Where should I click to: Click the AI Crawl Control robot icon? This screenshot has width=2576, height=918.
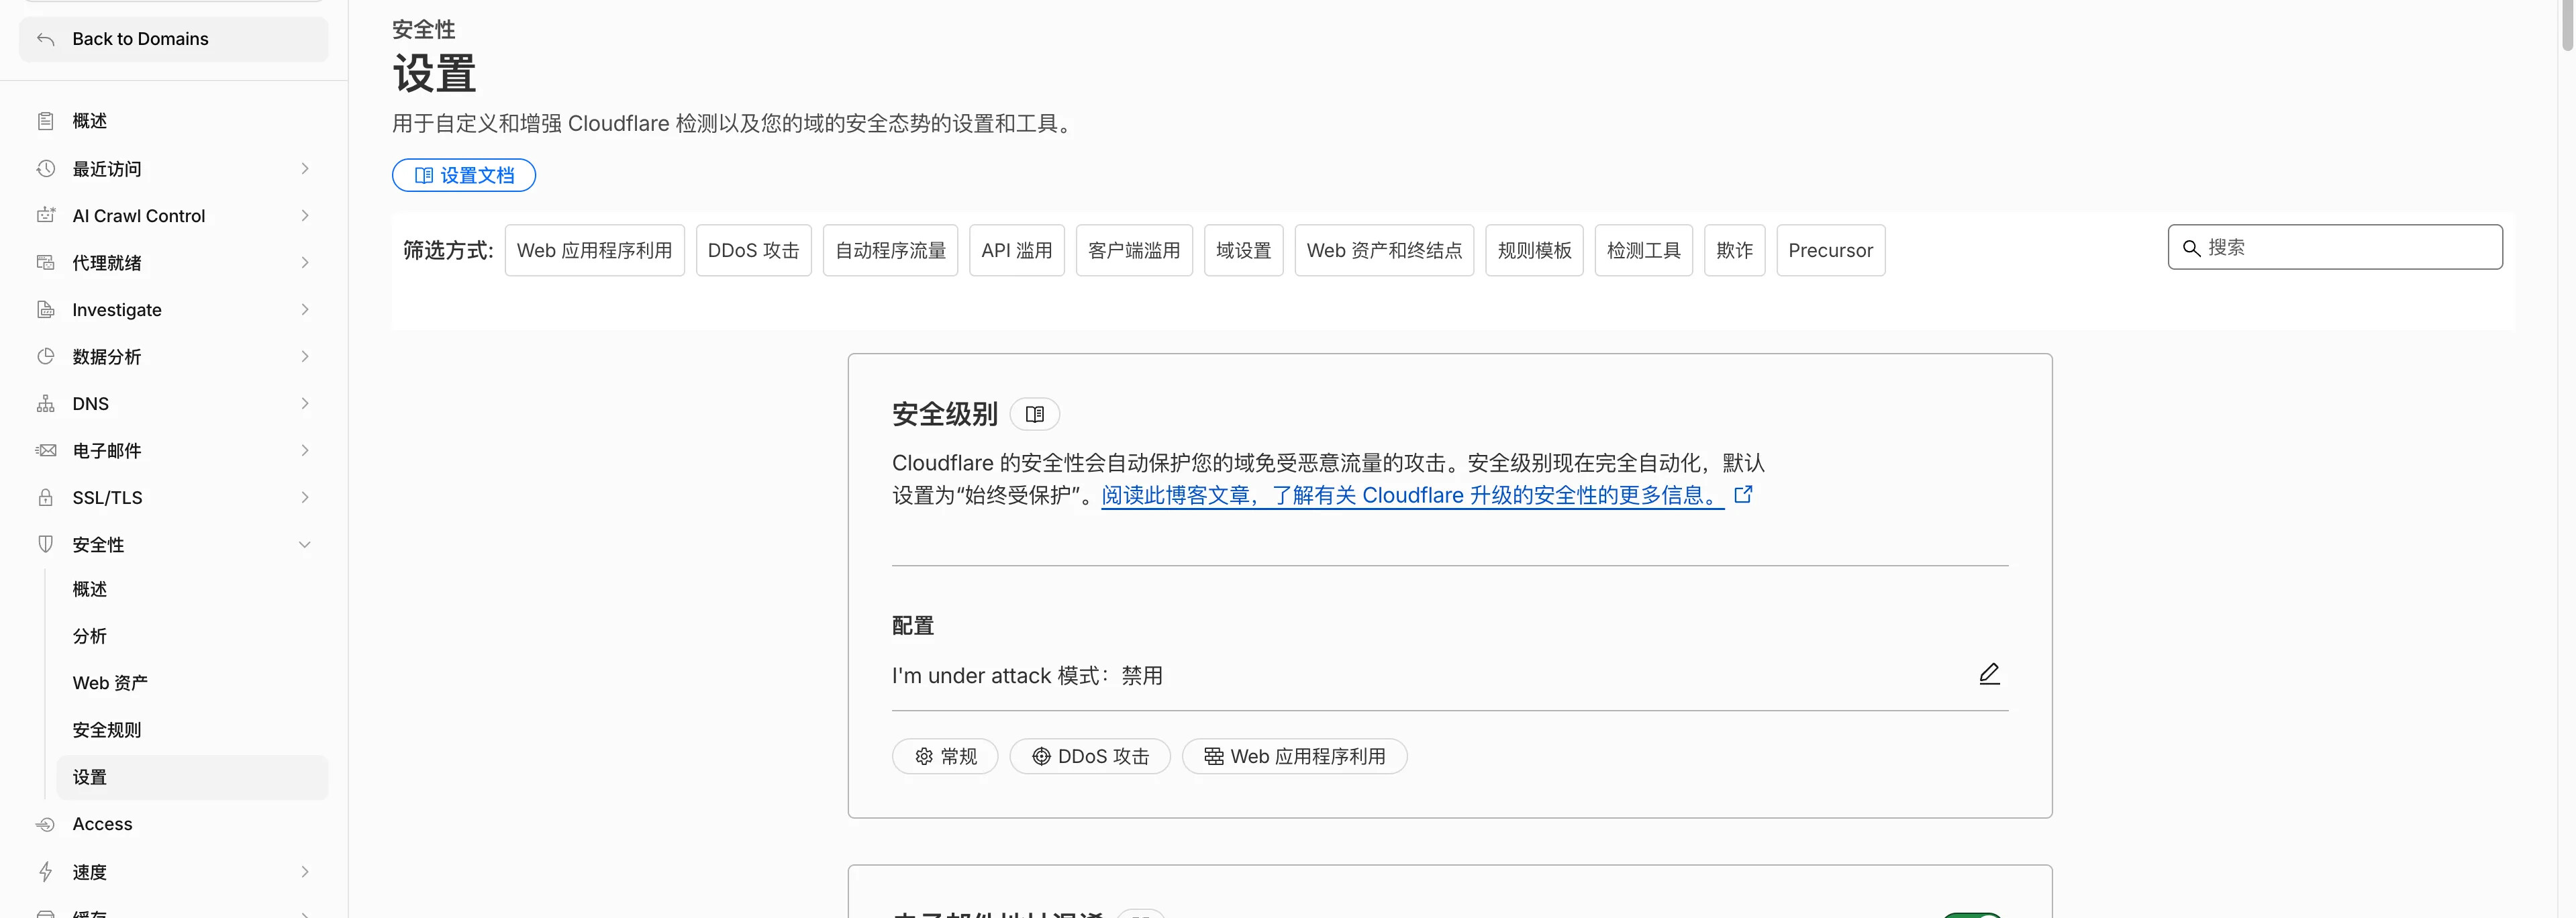pos(45,215)
